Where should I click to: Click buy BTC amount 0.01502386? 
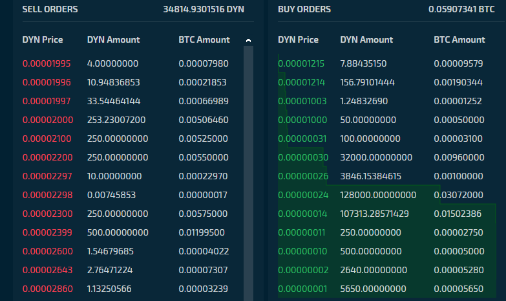(458, 214)
